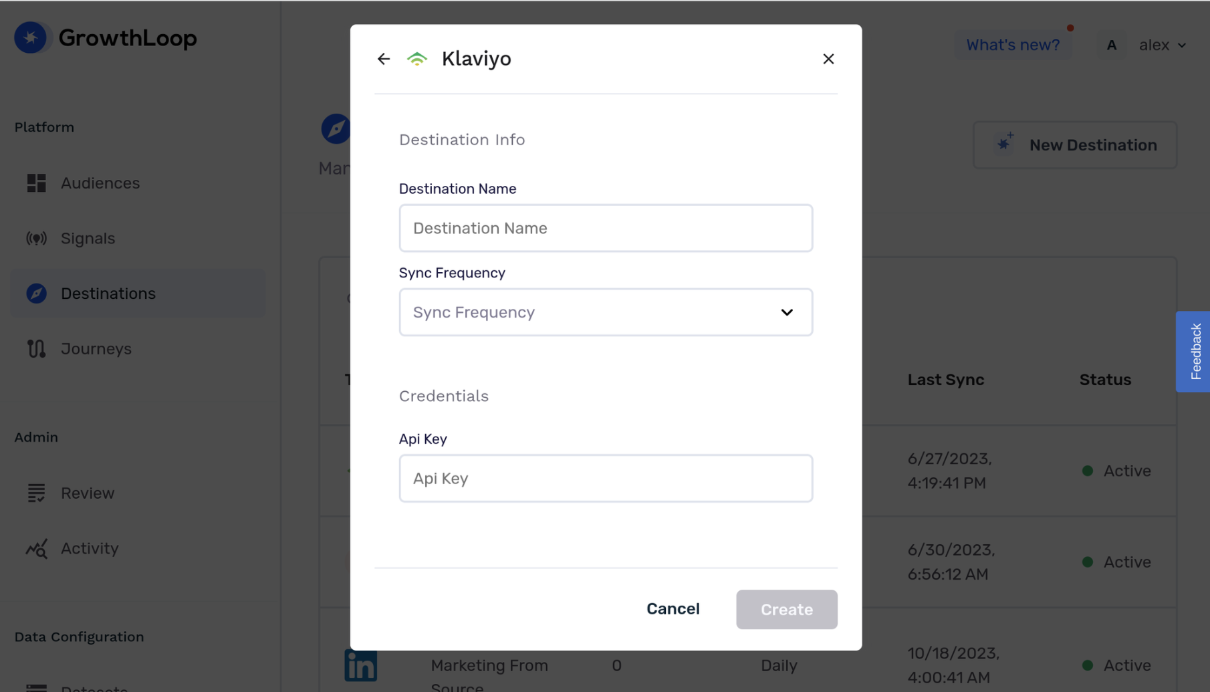
Task: Open Audiences in the sidebar
Action: [x=138, y=183]
